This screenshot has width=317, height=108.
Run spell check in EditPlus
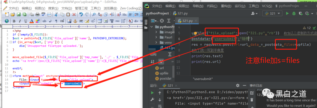[43, 14]
